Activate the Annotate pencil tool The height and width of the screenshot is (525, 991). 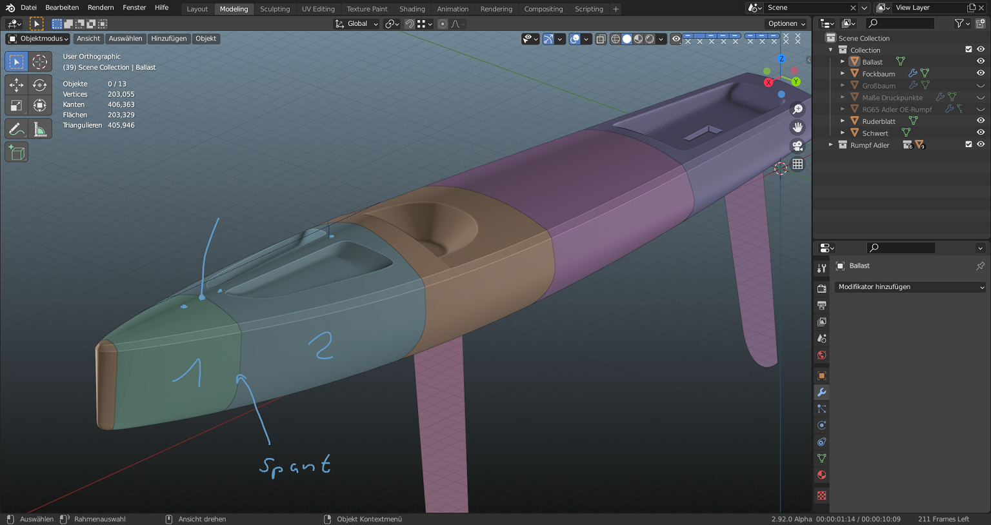pyautogui.click(x=17, y=129)
